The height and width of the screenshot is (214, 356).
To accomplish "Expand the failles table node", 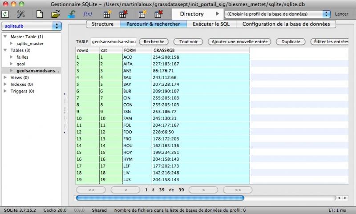I will [11, 57].
